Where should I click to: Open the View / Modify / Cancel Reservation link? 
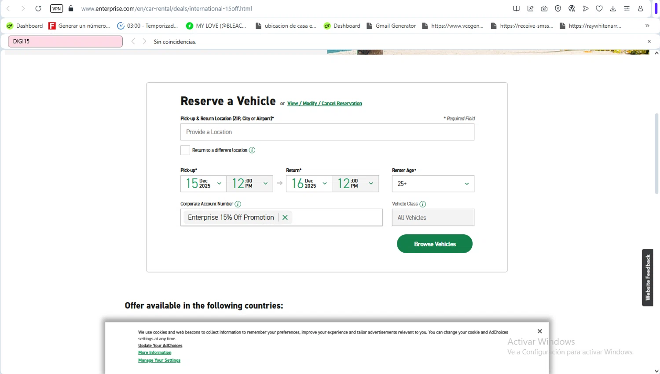(x=325, y=104)
